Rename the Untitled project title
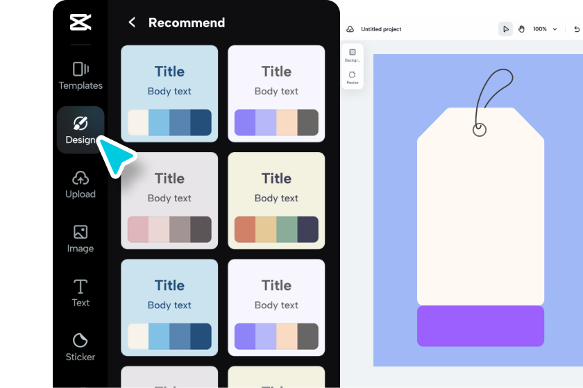The image size is (583, 388). click(x=381, y=29)
